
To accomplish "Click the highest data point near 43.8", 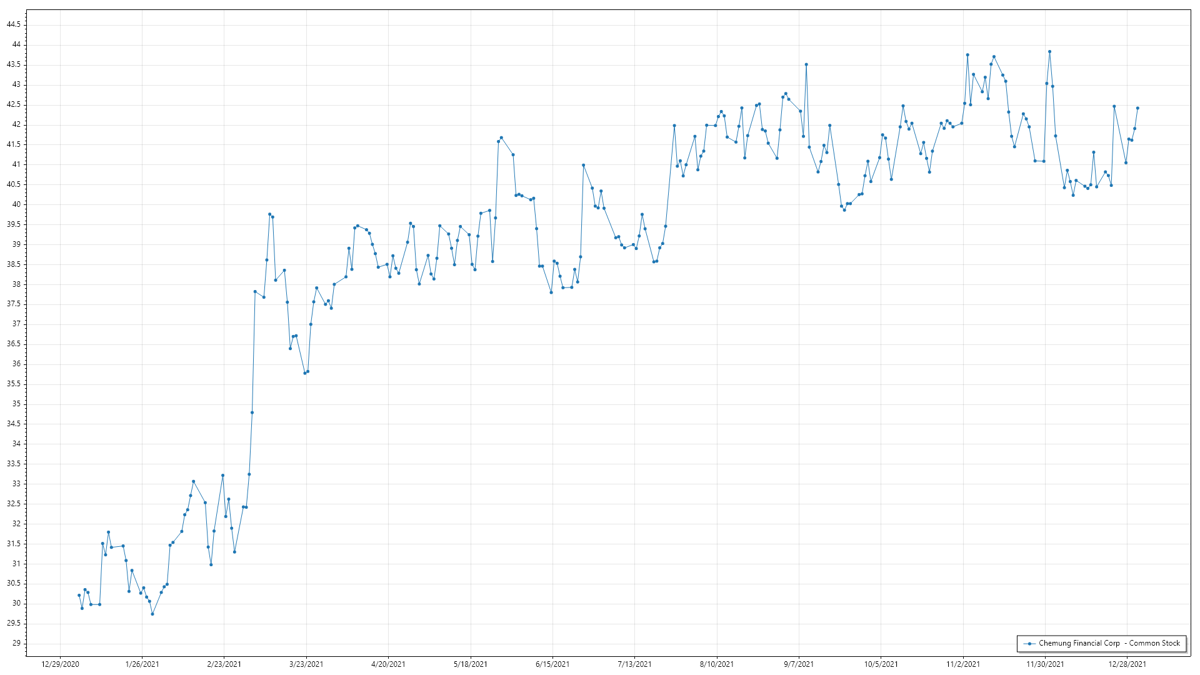I will point(1049,52).
